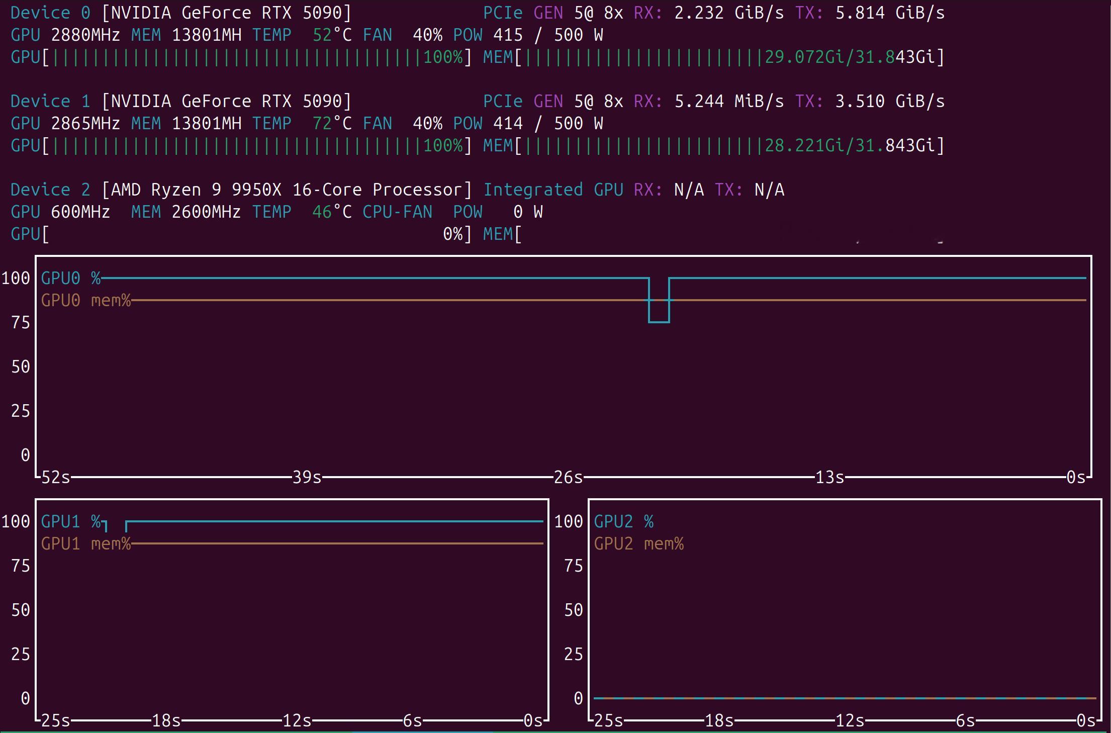The width and height of the screenshot is (1111, 733).
Task: Click Device 0 temperature reading 52°C
Action: [x=332, y=35]
